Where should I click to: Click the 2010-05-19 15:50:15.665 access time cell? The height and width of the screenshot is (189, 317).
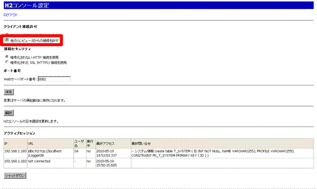[113, 163]
